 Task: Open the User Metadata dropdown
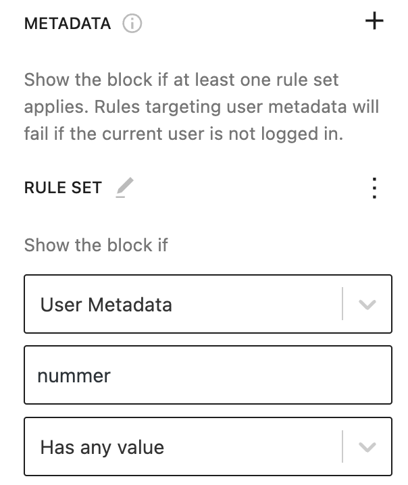click(208, 304)
